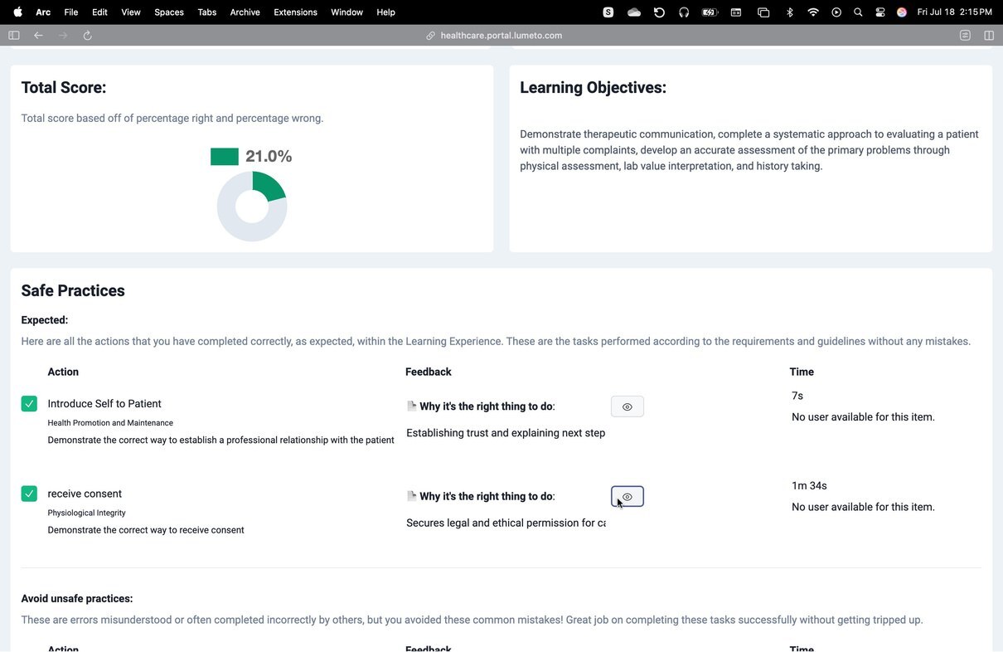Open the Apple menu

click(x=17, y=12)
